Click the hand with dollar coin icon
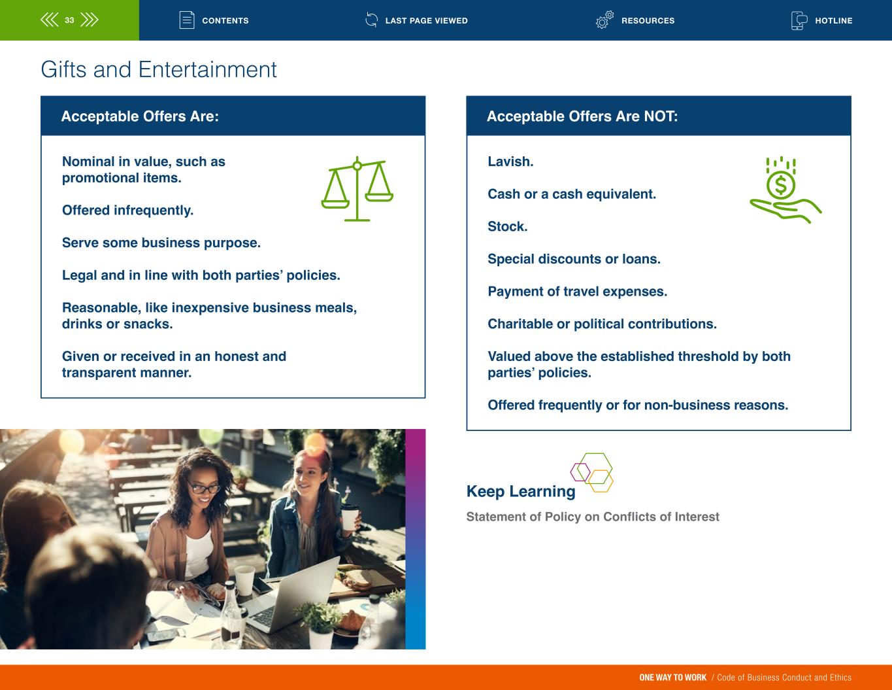This screenshot has width=892, height=690. 784,190
